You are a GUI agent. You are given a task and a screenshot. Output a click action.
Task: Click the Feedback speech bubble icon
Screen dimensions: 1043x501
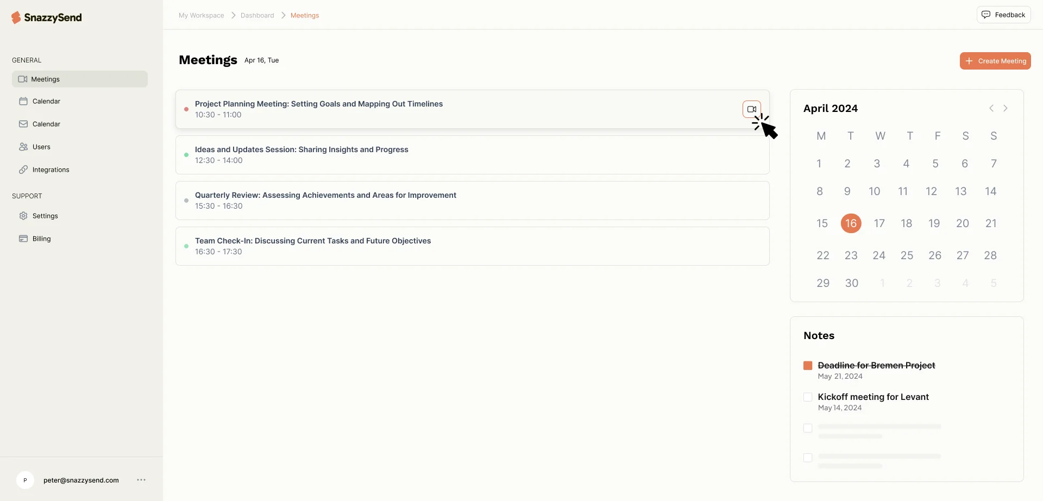[986, 15]
